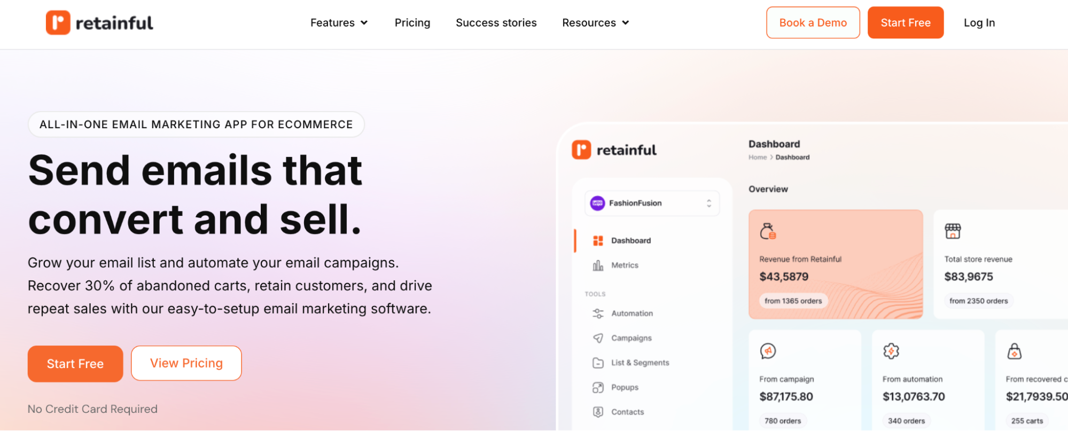Open Campaigns in the preview sidebar
Image resolution: width=1068 pixels, height=431 pixels.
tap(632, 338)
